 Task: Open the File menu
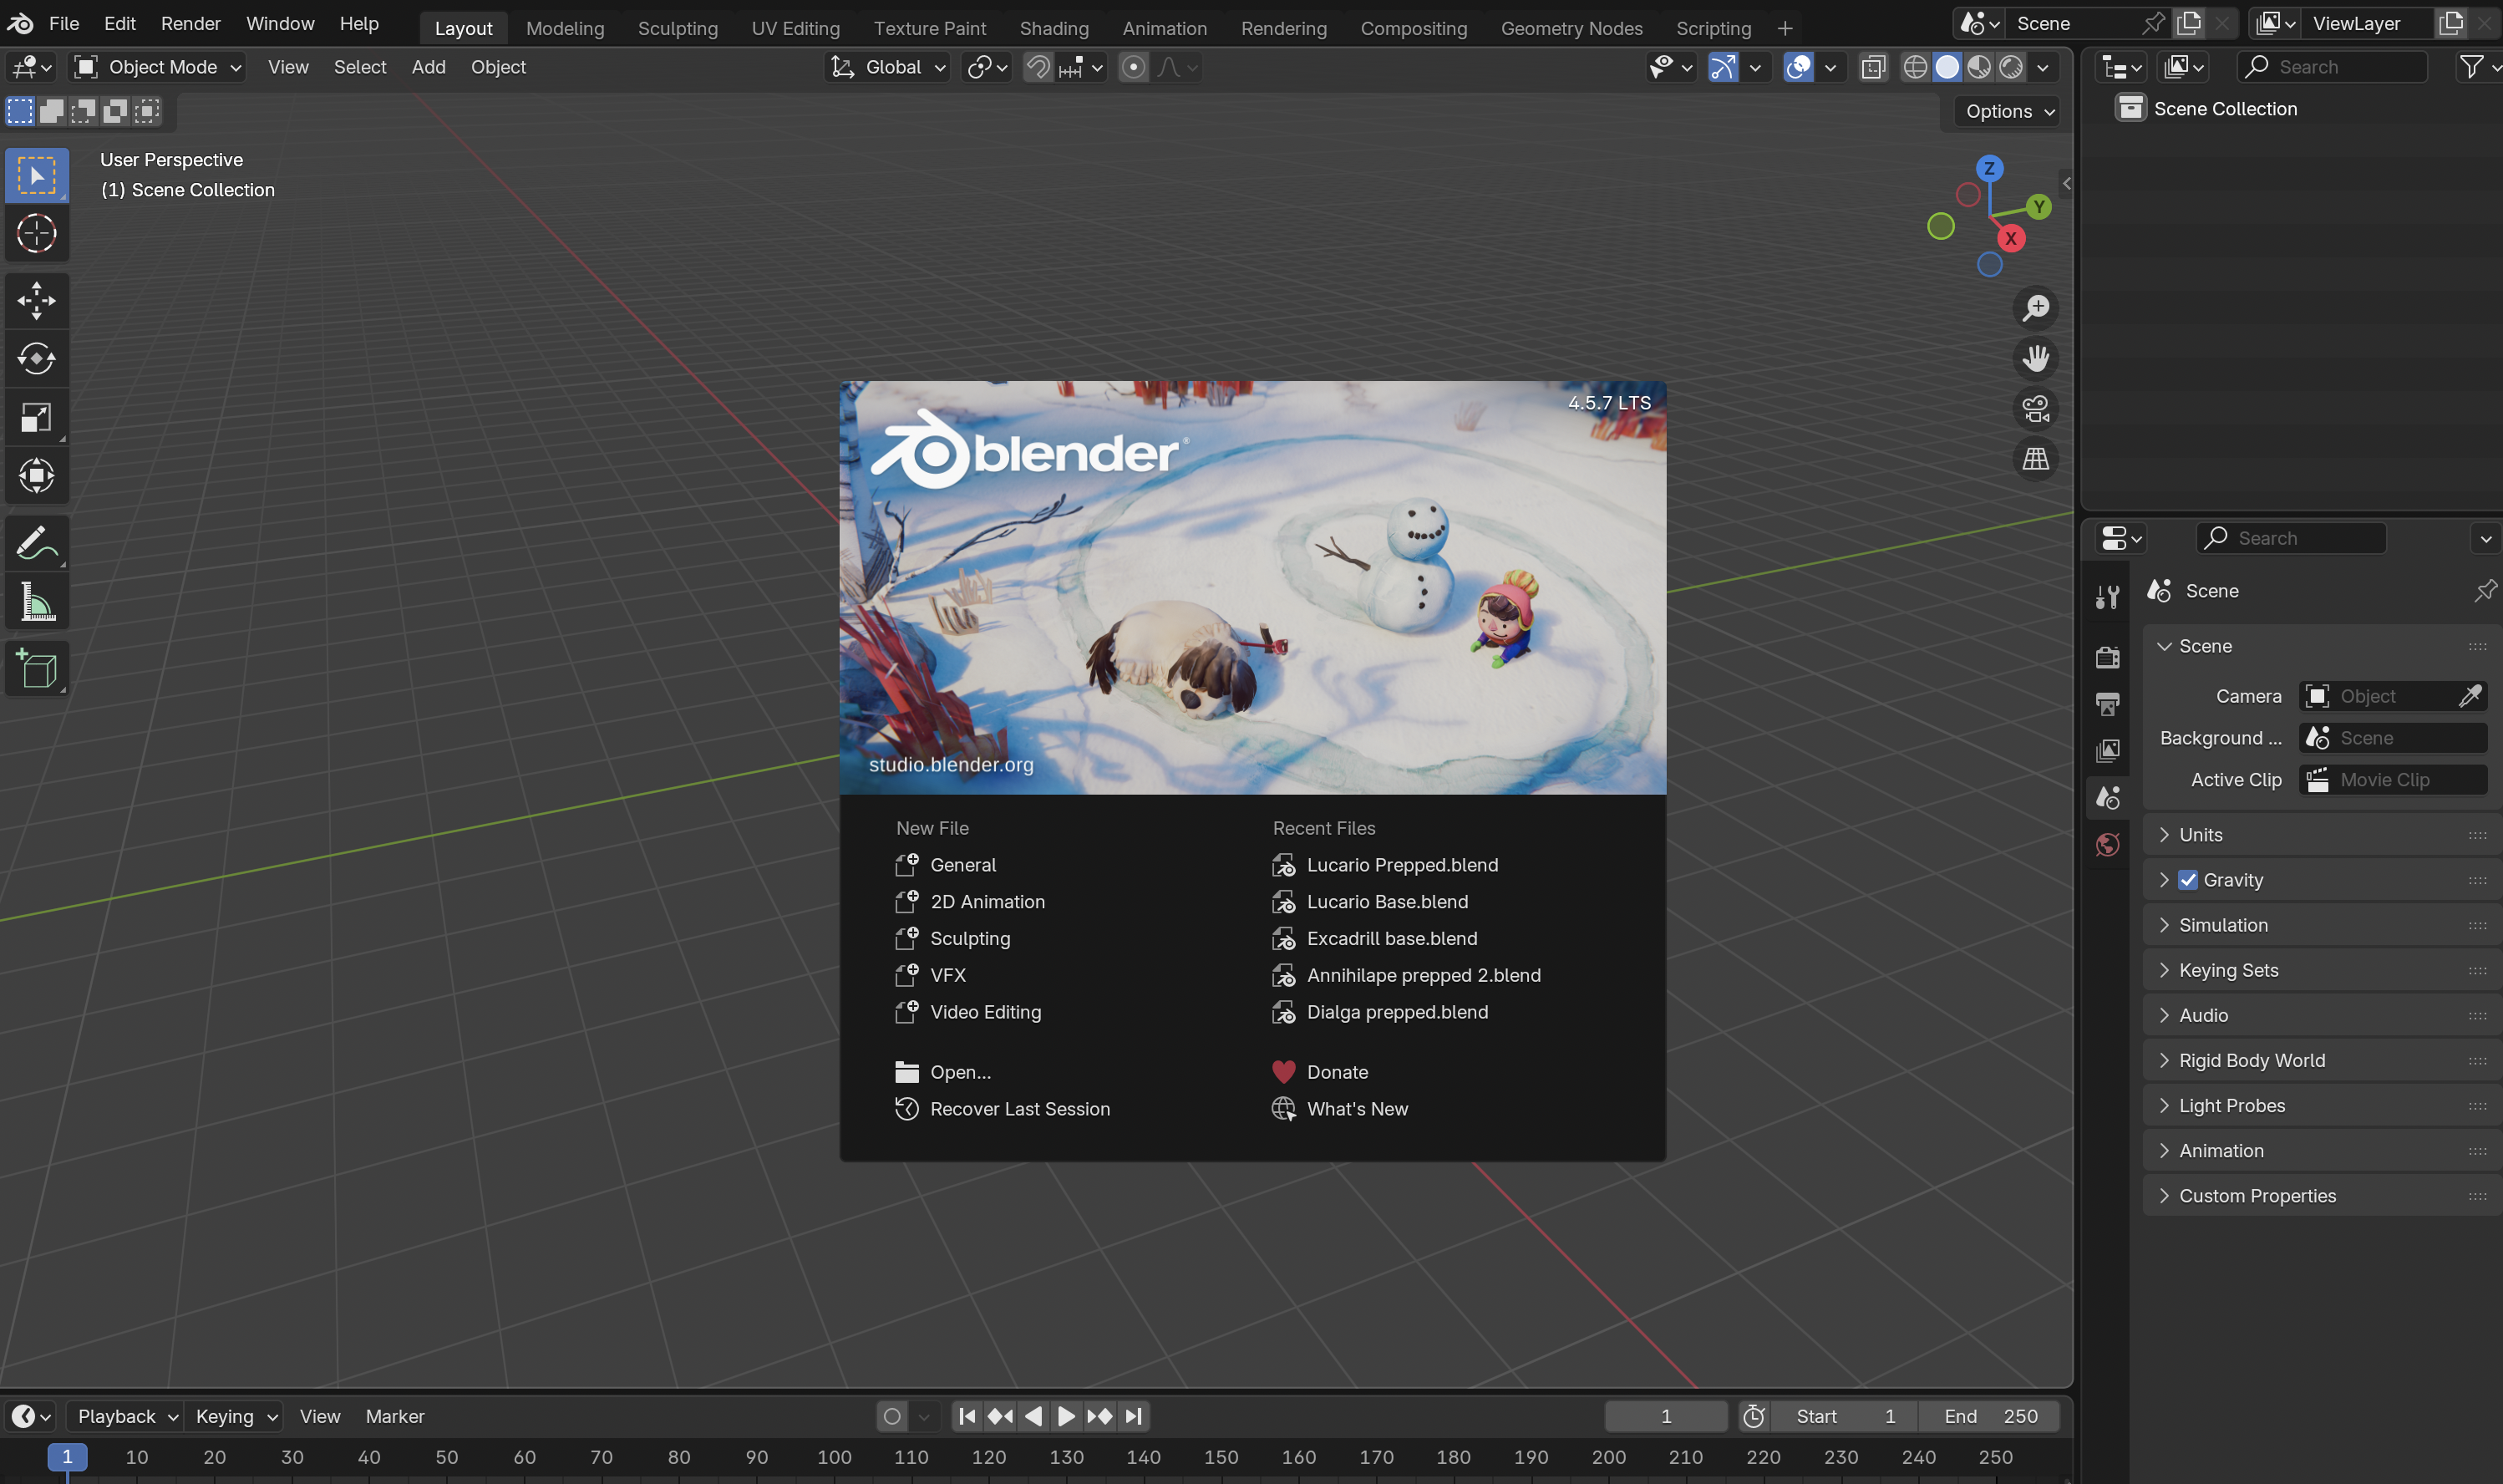coord(64,23)
